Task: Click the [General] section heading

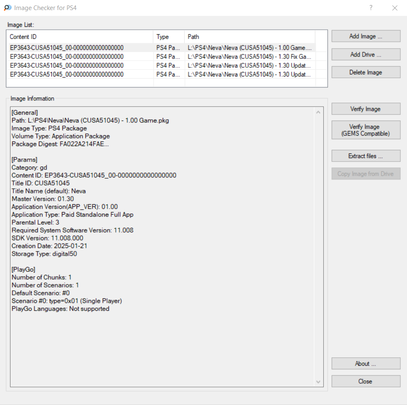Action: click(x=25, y=113)
